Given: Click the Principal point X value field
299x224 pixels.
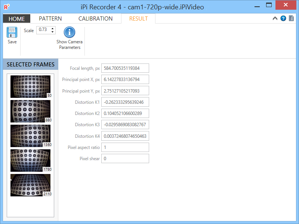Looking at the screenshot, I should [x=125, y=80].
